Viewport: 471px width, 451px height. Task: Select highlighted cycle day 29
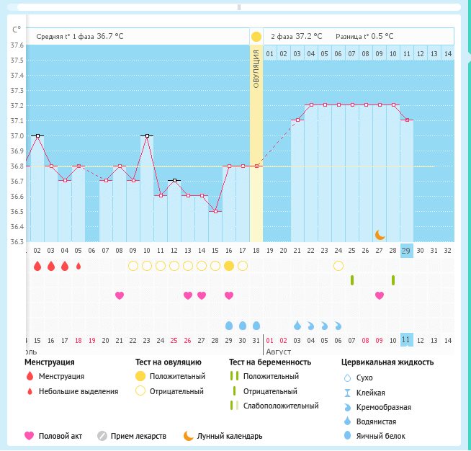407,251
